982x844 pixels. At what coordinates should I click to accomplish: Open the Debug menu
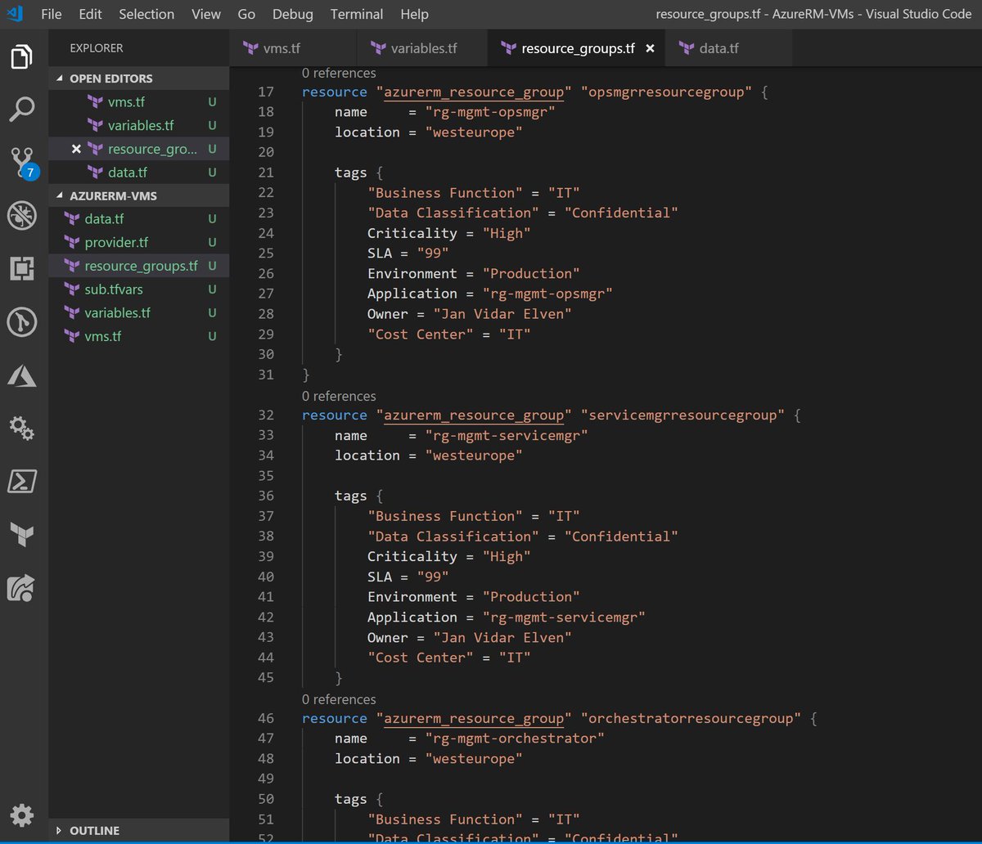tap(293, 14)
